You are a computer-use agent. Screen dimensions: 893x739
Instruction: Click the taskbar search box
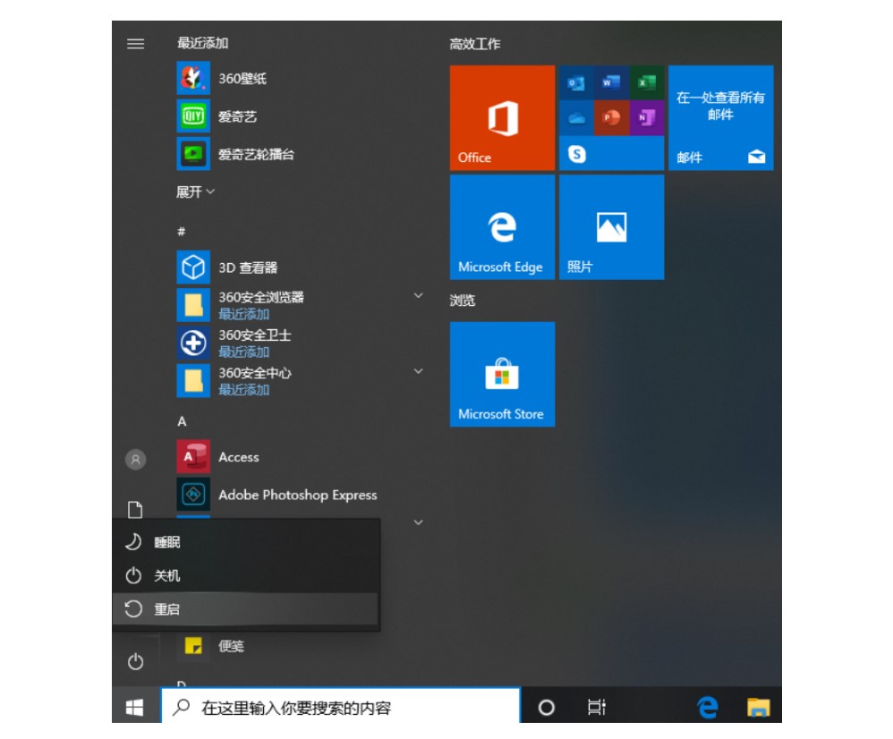[x=341, y=707]
